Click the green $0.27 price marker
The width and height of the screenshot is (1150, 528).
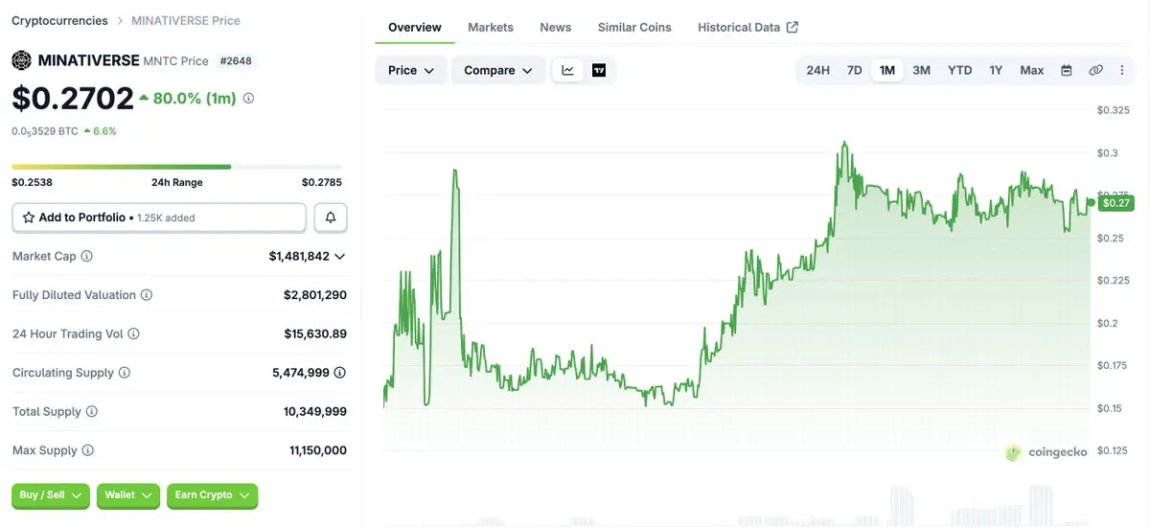click(x=1116, y=202)
